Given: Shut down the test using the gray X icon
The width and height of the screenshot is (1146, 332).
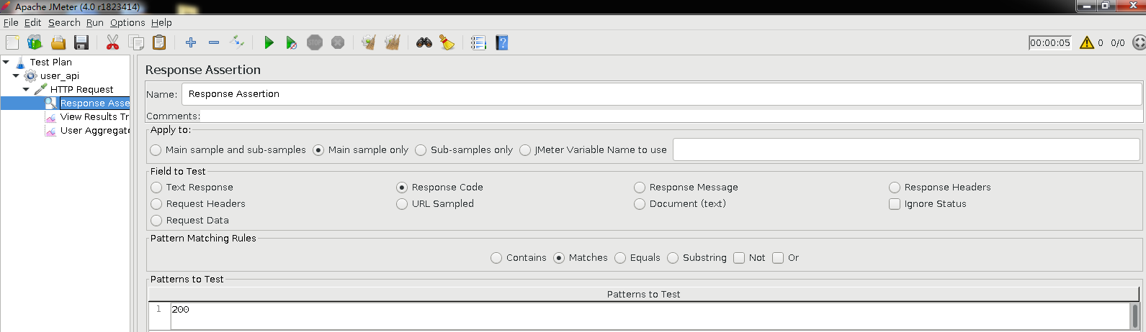Looking at the screenshot, I should pyautogui.click(x=338, y=43).
